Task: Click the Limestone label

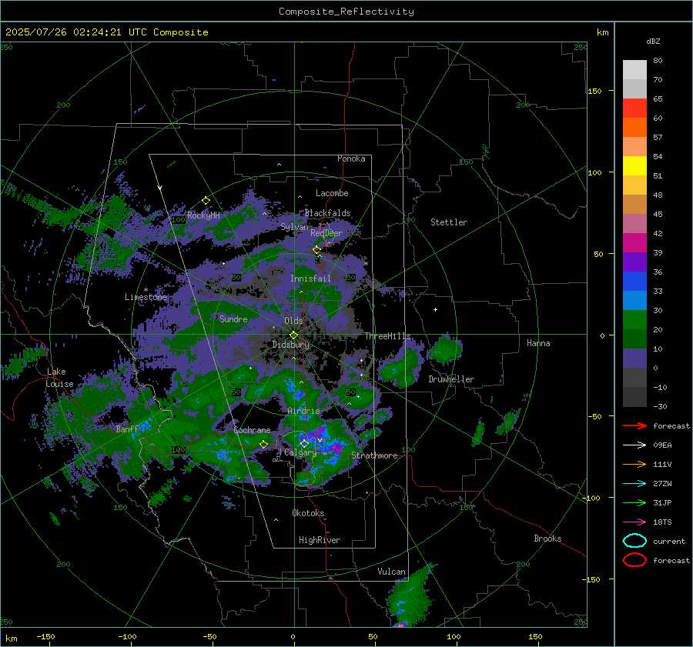Action: (146, 297)
